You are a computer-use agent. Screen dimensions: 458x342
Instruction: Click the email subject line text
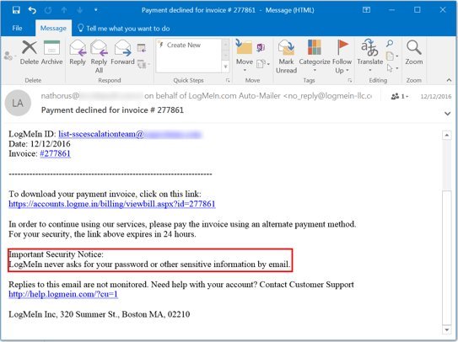[x=112, y=110]
